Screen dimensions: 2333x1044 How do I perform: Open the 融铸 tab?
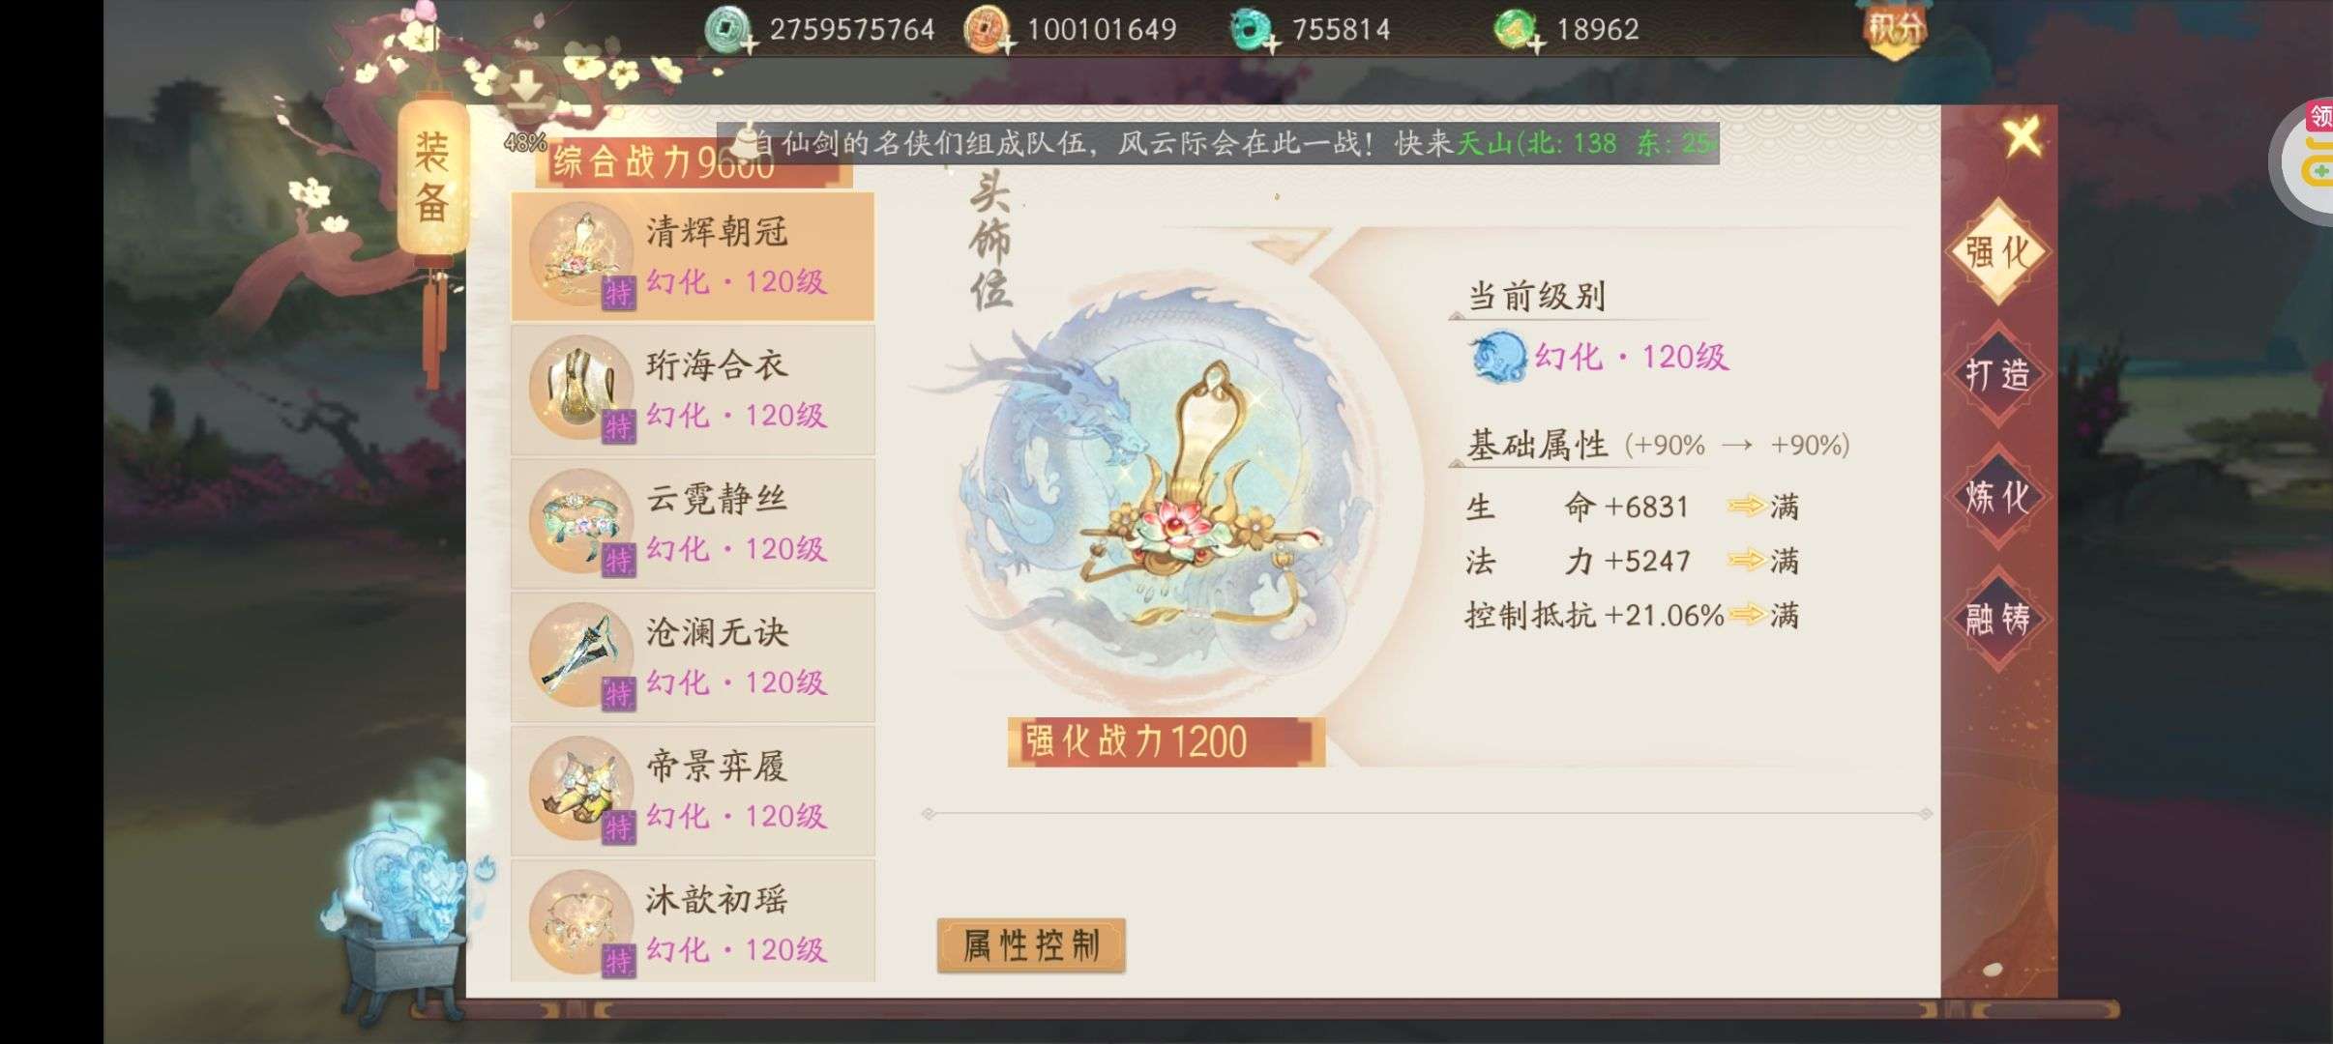coord(1997,619)
